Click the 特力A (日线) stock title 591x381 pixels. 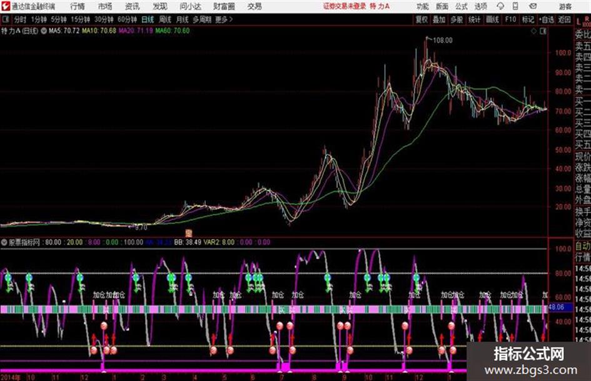[x=19, y=31]
